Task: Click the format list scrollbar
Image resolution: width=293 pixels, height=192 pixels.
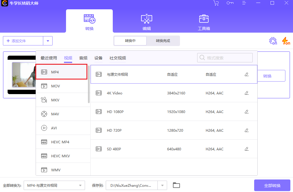Action: [x=89, y=84]
